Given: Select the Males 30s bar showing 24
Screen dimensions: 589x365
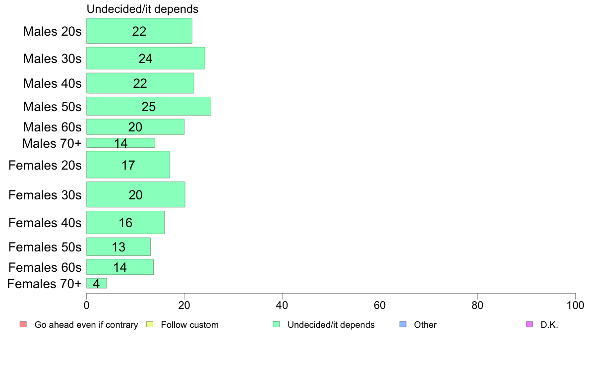Looking at the screenshot, I should 146,58.
